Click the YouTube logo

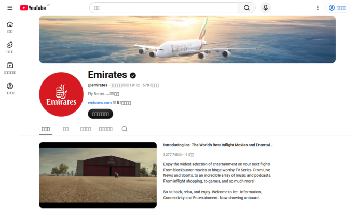(x=33, y=8)
